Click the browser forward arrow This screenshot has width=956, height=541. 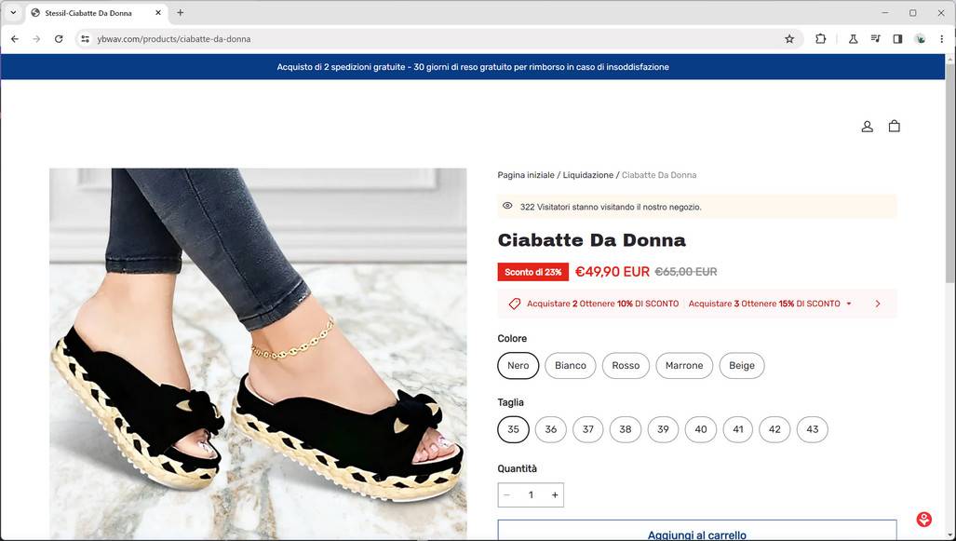coord(36,39)
